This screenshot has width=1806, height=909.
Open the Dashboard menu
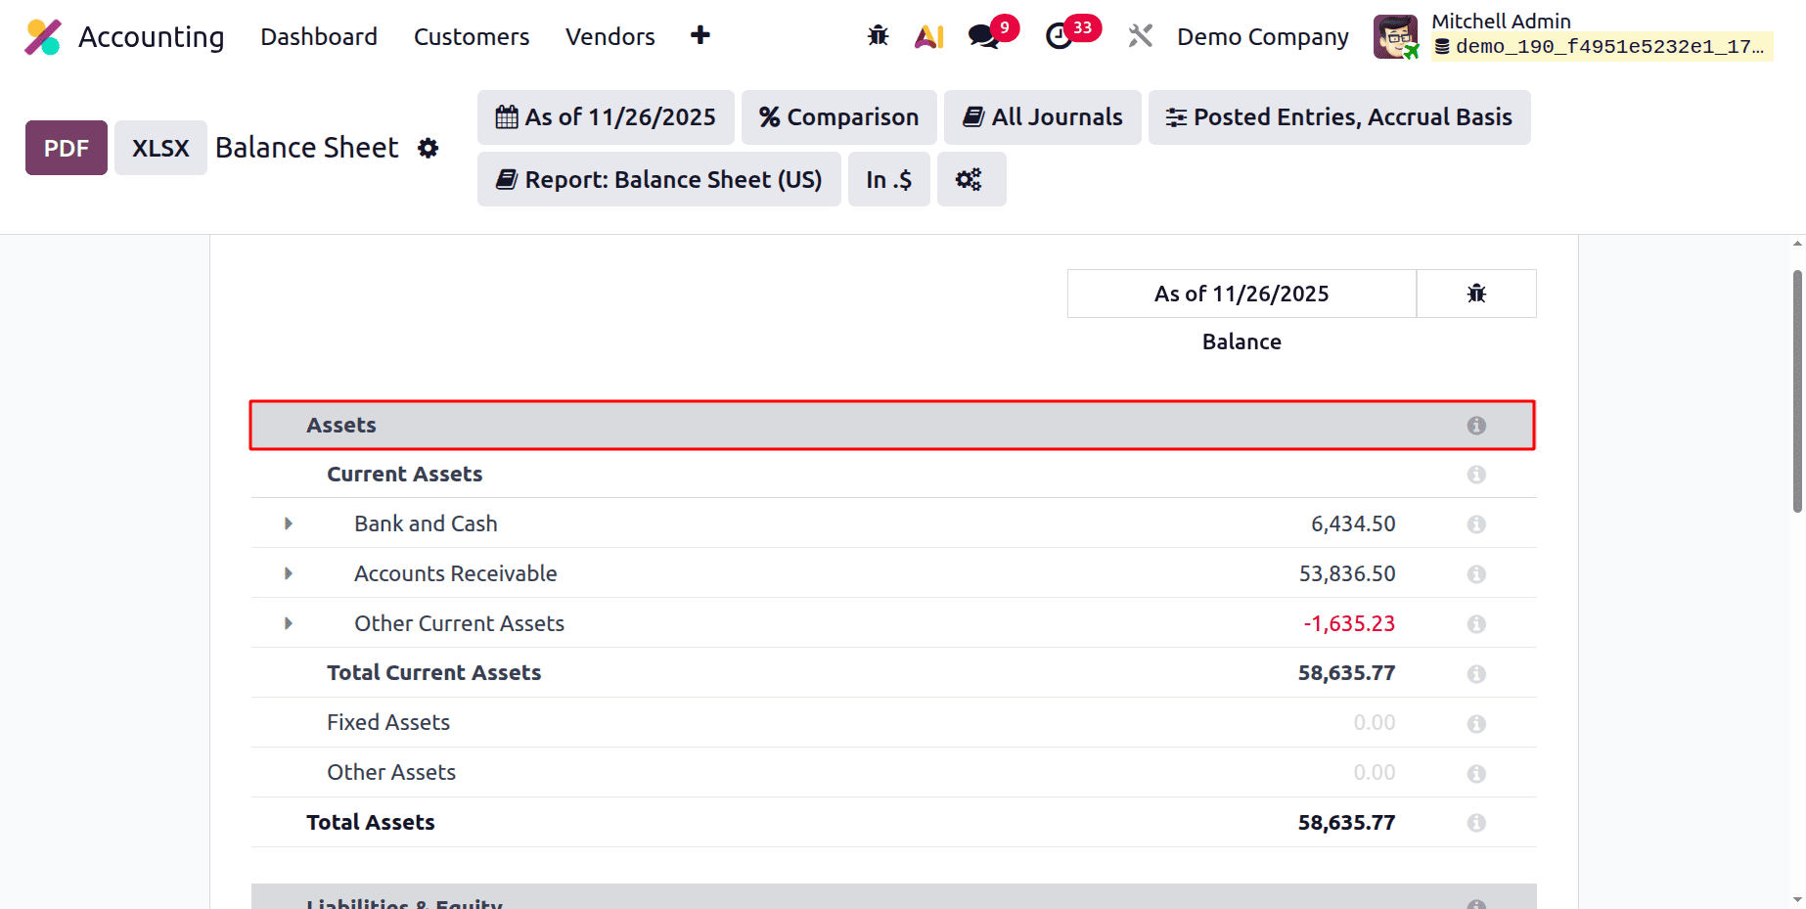pos(319,37)
